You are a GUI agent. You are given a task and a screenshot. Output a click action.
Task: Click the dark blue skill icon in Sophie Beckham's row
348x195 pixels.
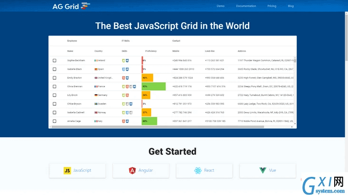click(127, 61)
